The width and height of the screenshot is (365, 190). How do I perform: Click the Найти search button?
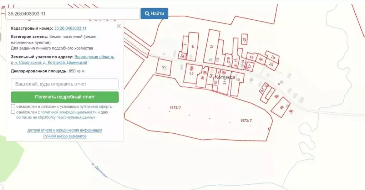pos(154,14)
